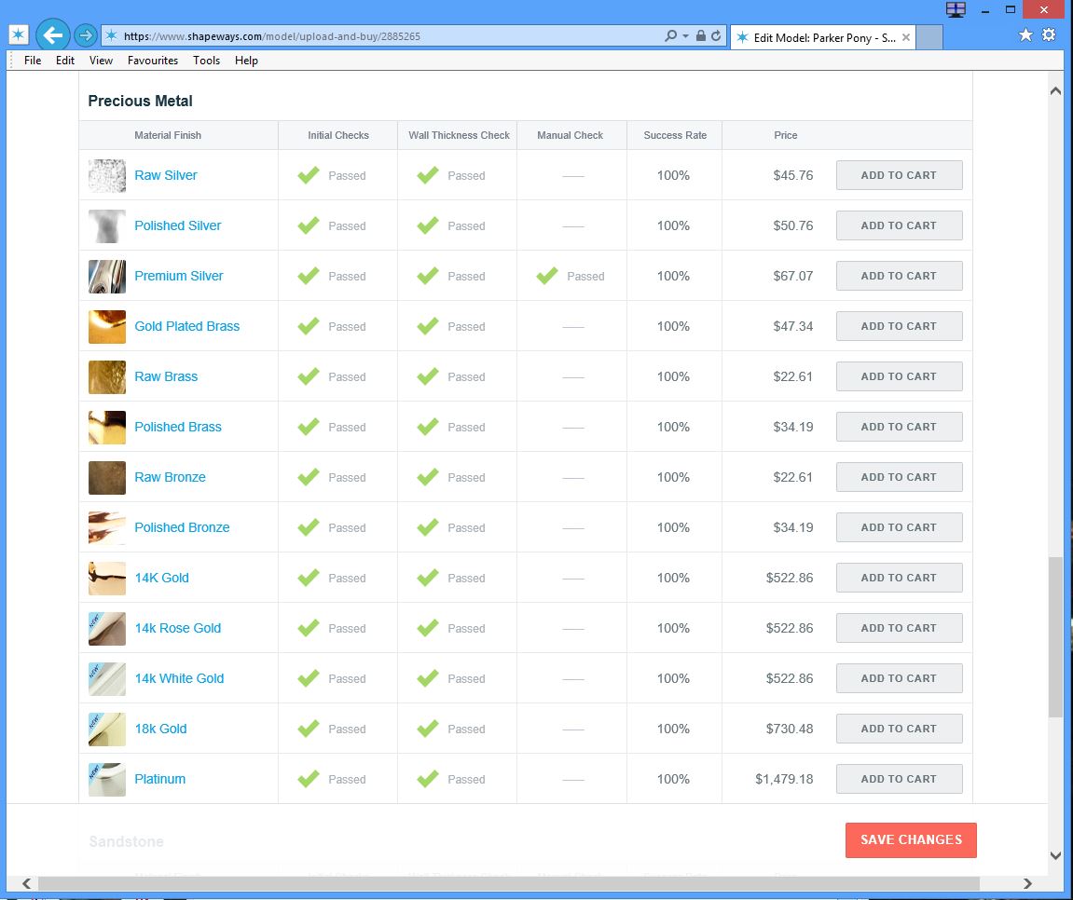Add Raw Brass to cart
1073x900 pixels.
[x=900, y=376]
